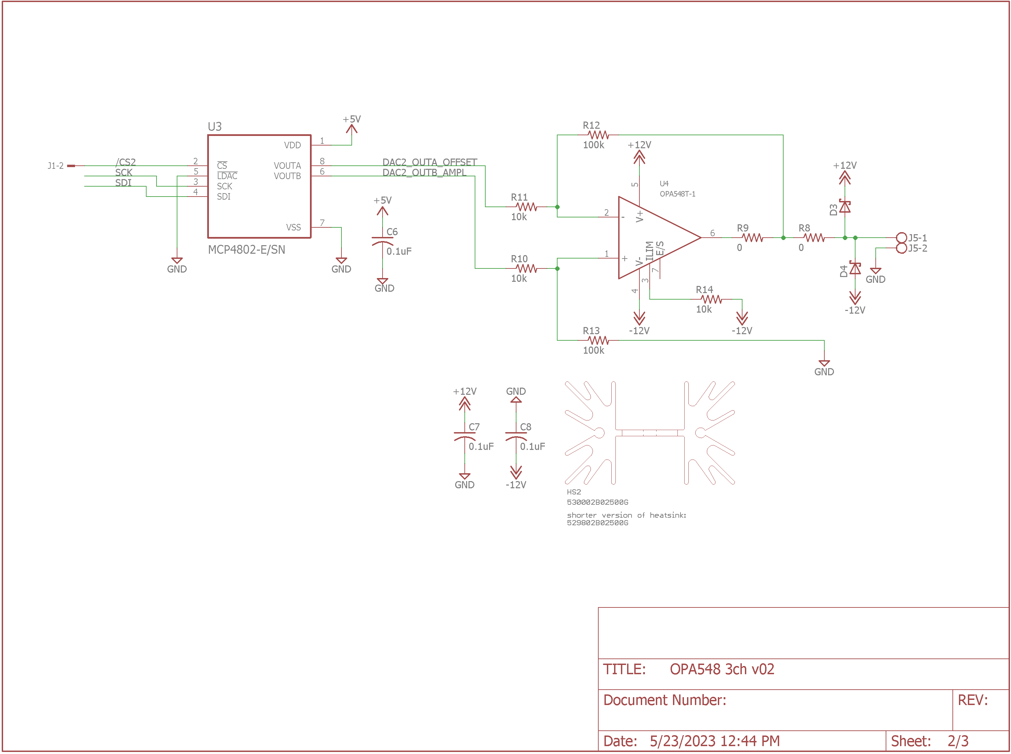Click the 'Document Number:' field label
The width and height of the screenshot is (1011, 754).
664,700
